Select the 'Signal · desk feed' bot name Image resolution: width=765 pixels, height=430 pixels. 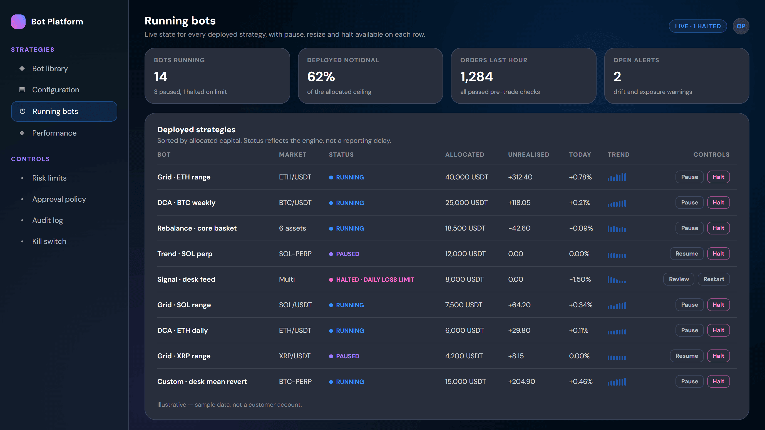(186, 279)
